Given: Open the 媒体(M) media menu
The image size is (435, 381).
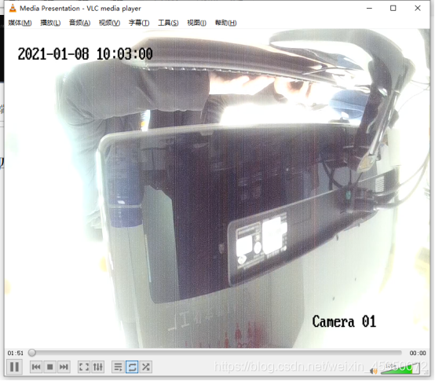Looking at the screenshot, I should (x=20, y=23).
